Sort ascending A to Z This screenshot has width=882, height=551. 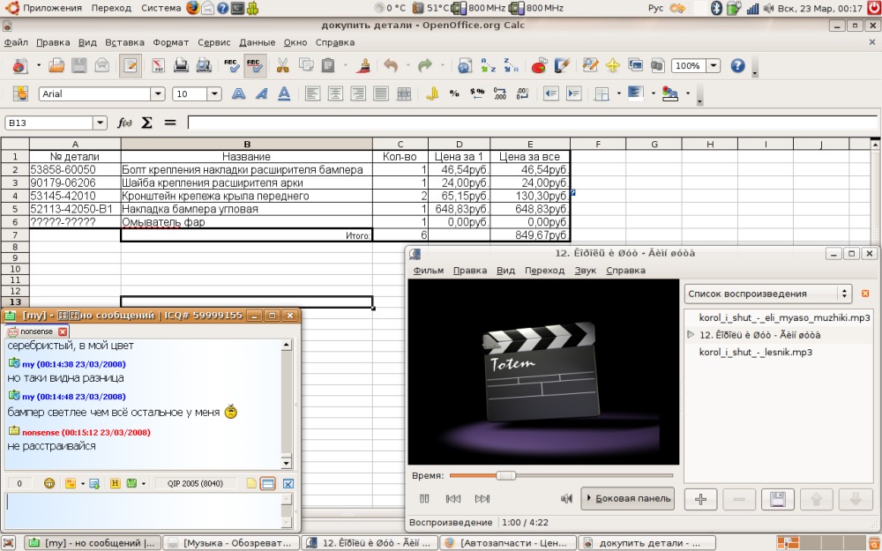pos(488,66)
